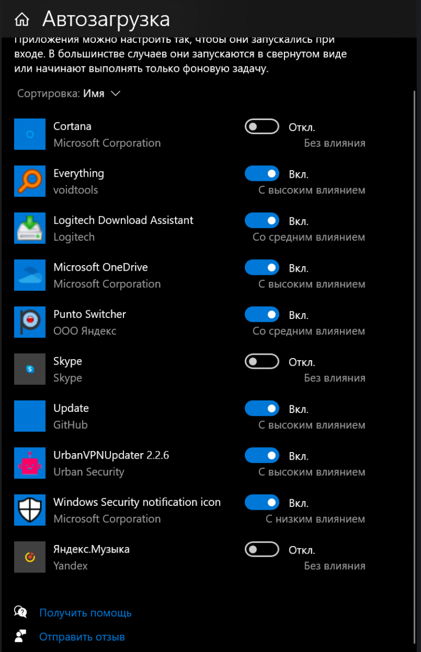Image resolution: width=421 pixels, height=652 pixels.
Task: Click the Отправить отзыв link
Action: pyautogui.click(x=82, y=637)
